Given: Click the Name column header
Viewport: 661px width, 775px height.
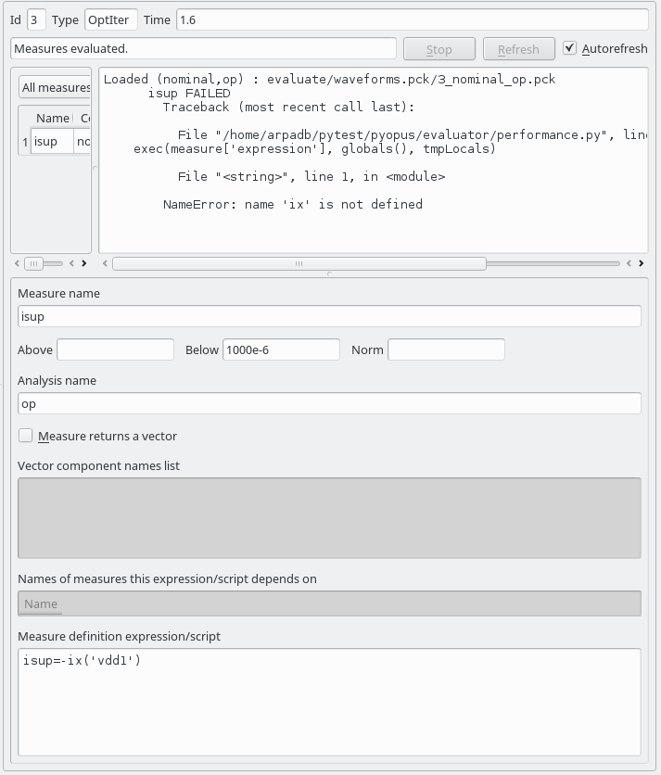Looking at the screenshot, I should click(52, 118).
